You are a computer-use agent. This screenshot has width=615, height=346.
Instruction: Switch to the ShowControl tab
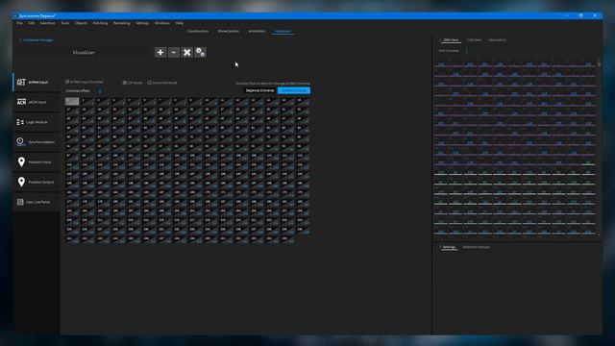[x=229, y=31]
